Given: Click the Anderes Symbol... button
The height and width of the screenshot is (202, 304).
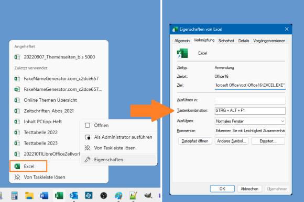Looking at the screenshot, I should point(232,141).
